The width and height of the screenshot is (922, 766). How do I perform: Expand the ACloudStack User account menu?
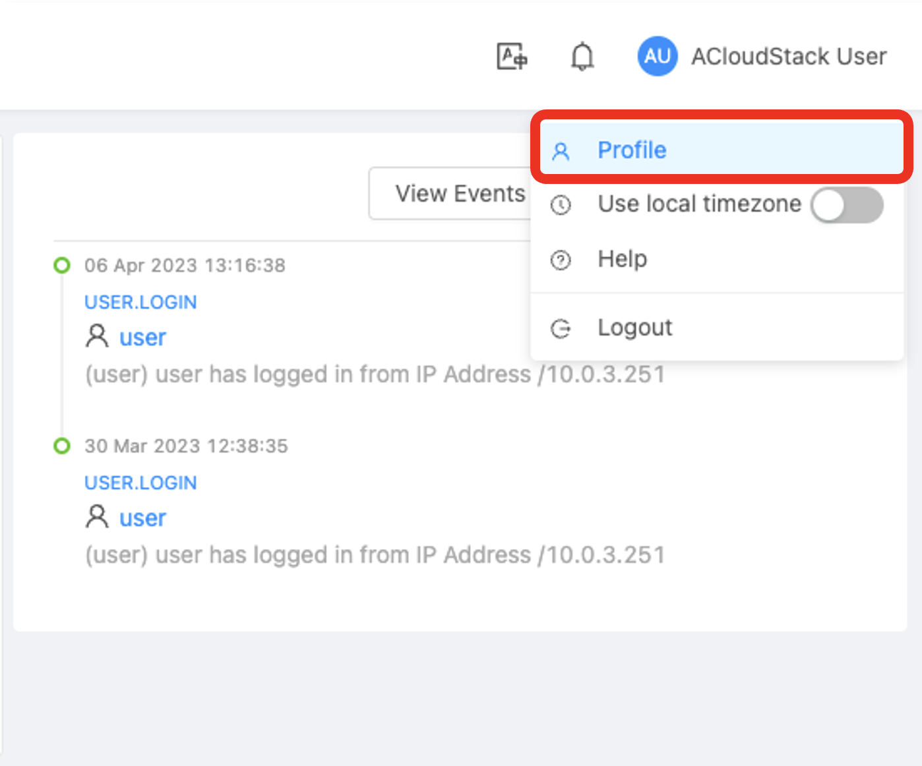pyautogui.click(x=788, y=57)
